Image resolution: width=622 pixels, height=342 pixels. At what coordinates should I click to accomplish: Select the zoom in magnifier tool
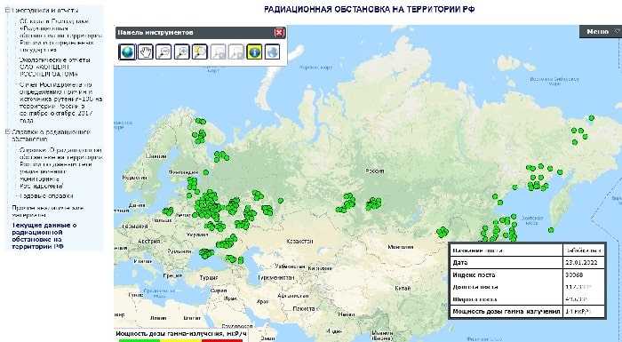point(181,52)
